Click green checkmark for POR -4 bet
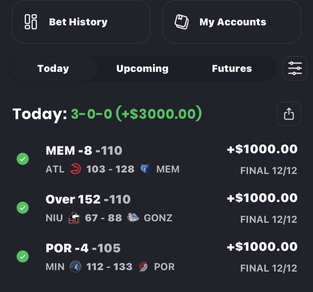 tap(23, 256)
